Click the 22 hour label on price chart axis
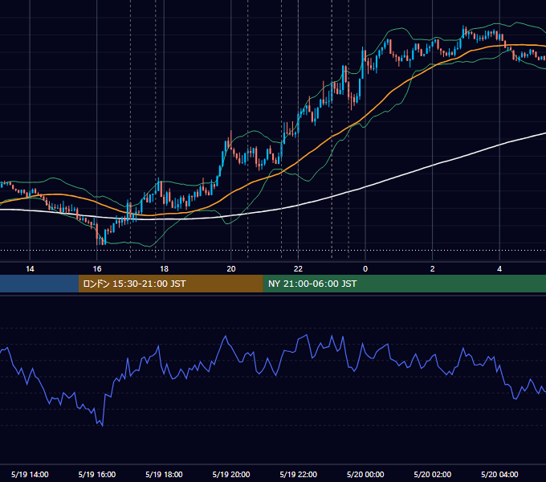Screen dimensions: 546x482 298,269
